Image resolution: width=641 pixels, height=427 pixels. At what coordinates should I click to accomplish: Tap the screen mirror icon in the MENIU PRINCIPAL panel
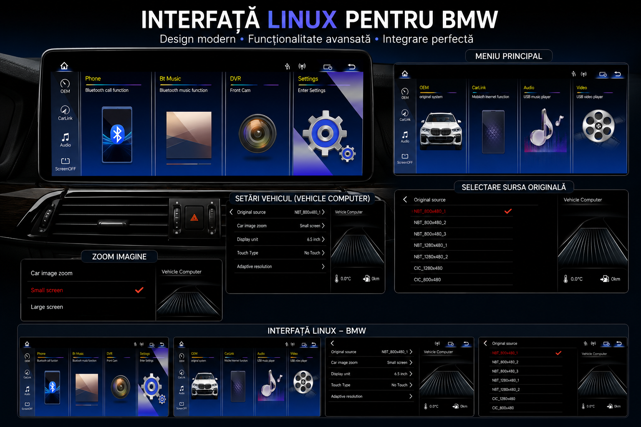(603, 74)
